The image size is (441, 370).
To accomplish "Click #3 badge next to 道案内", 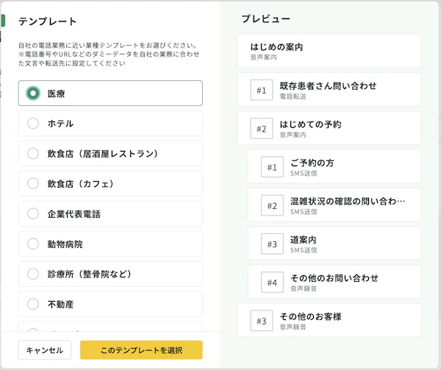I will tap(272, 243).
